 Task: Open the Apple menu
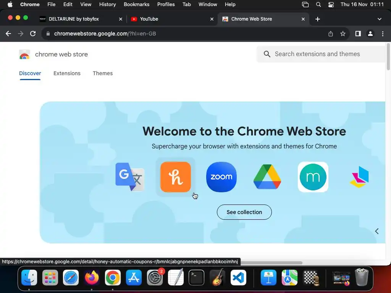[x=10, y=5]
